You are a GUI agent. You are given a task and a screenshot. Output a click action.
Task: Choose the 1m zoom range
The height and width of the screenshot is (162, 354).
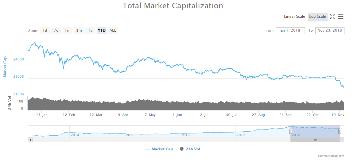[68, 30]
